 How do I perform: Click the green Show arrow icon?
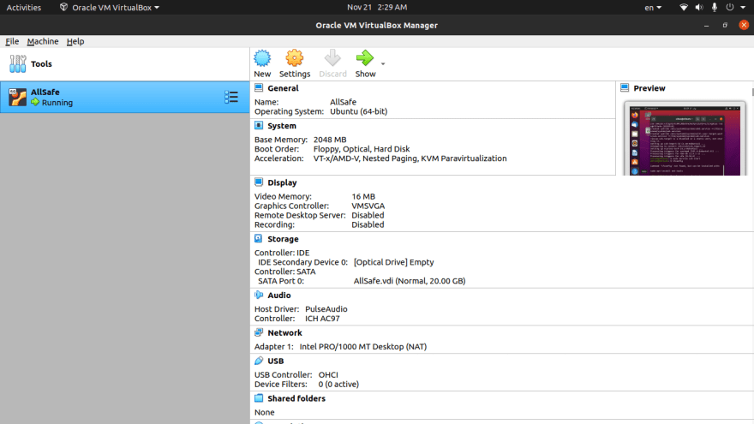(364, 58)
